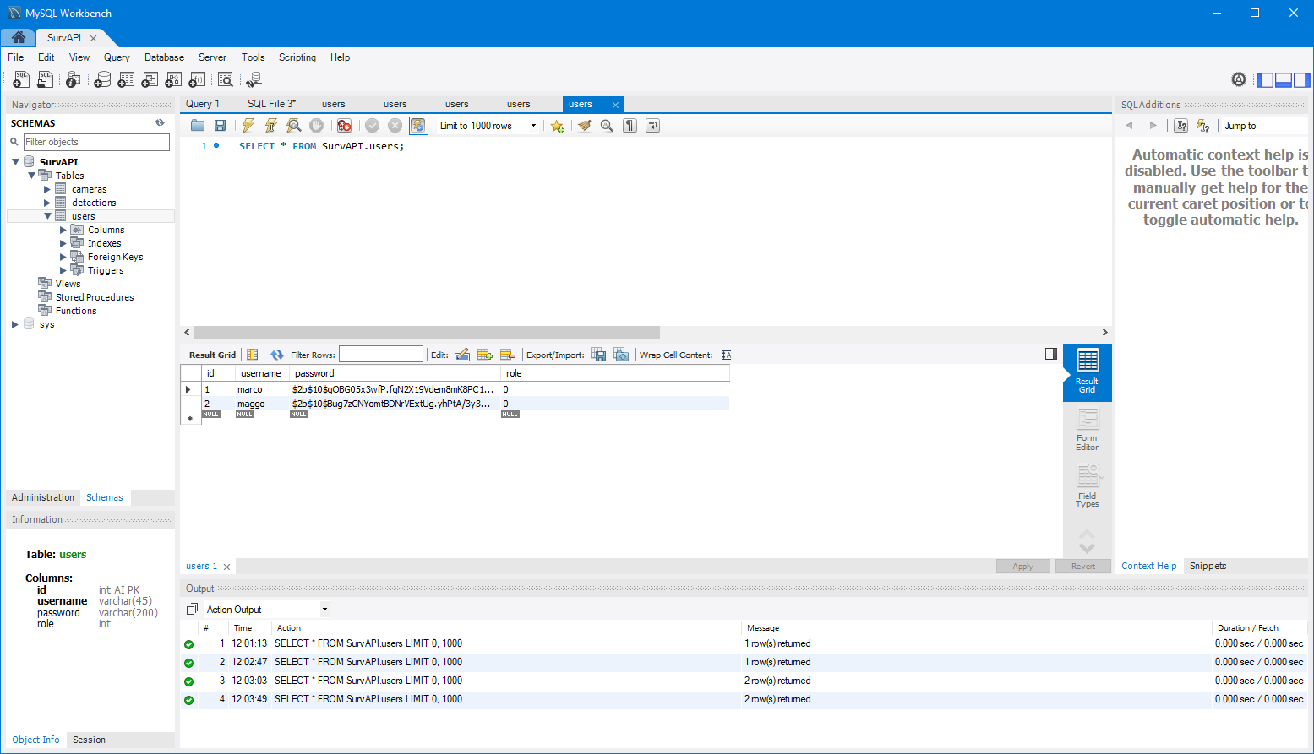The image size is (1314, 754).
Task: Open the Database menu
Action: [x=164, y=57]
